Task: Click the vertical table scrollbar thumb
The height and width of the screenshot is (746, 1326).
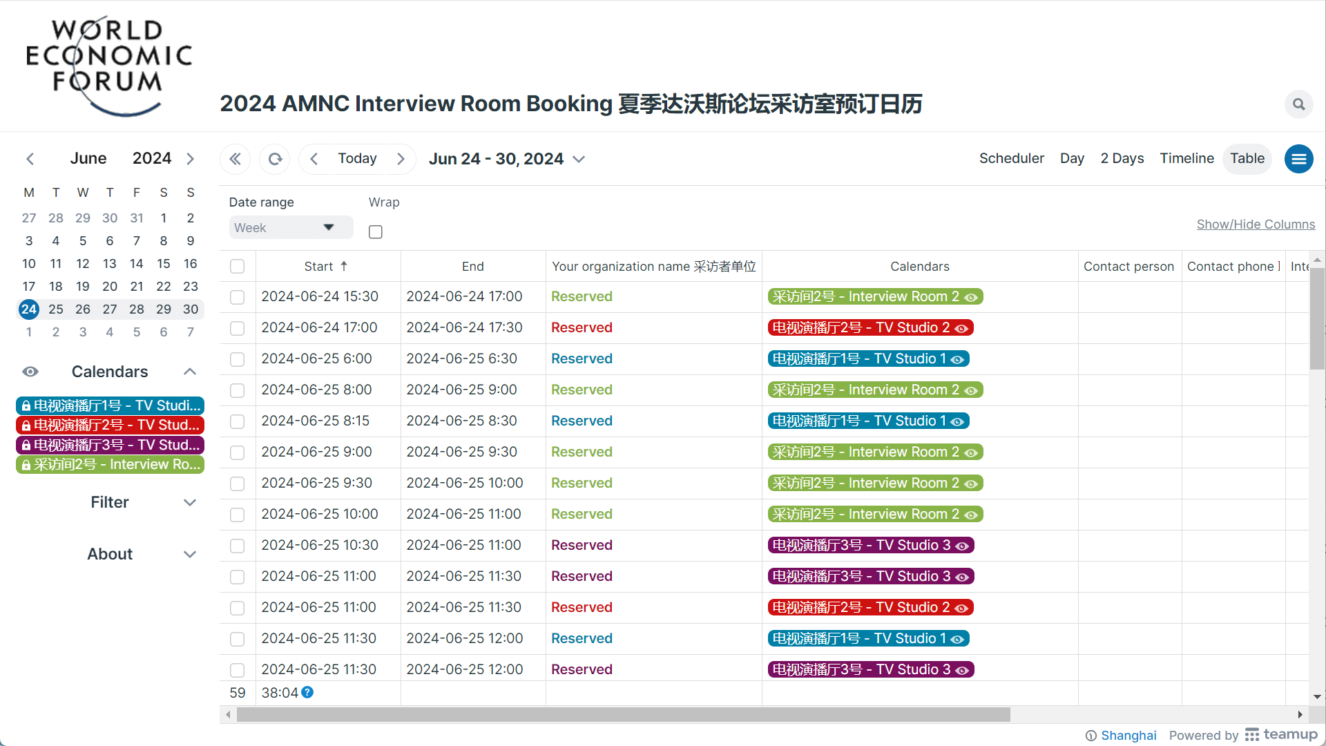Action: [x=1317, y=319]
